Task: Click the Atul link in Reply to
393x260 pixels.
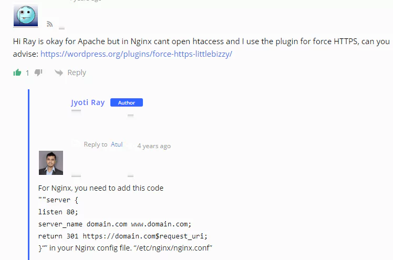Action: [117, 144]
